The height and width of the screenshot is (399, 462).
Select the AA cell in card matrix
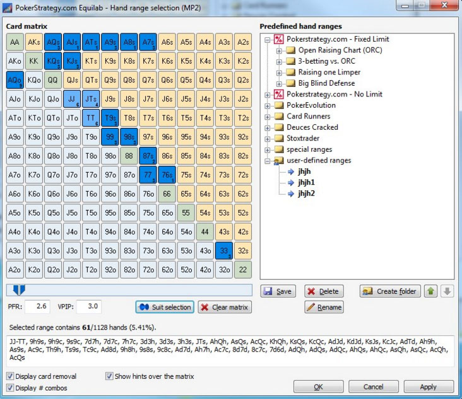16,42
